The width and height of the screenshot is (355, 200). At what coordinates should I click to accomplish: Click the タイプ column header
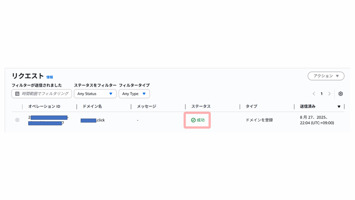tap(251, 106)
